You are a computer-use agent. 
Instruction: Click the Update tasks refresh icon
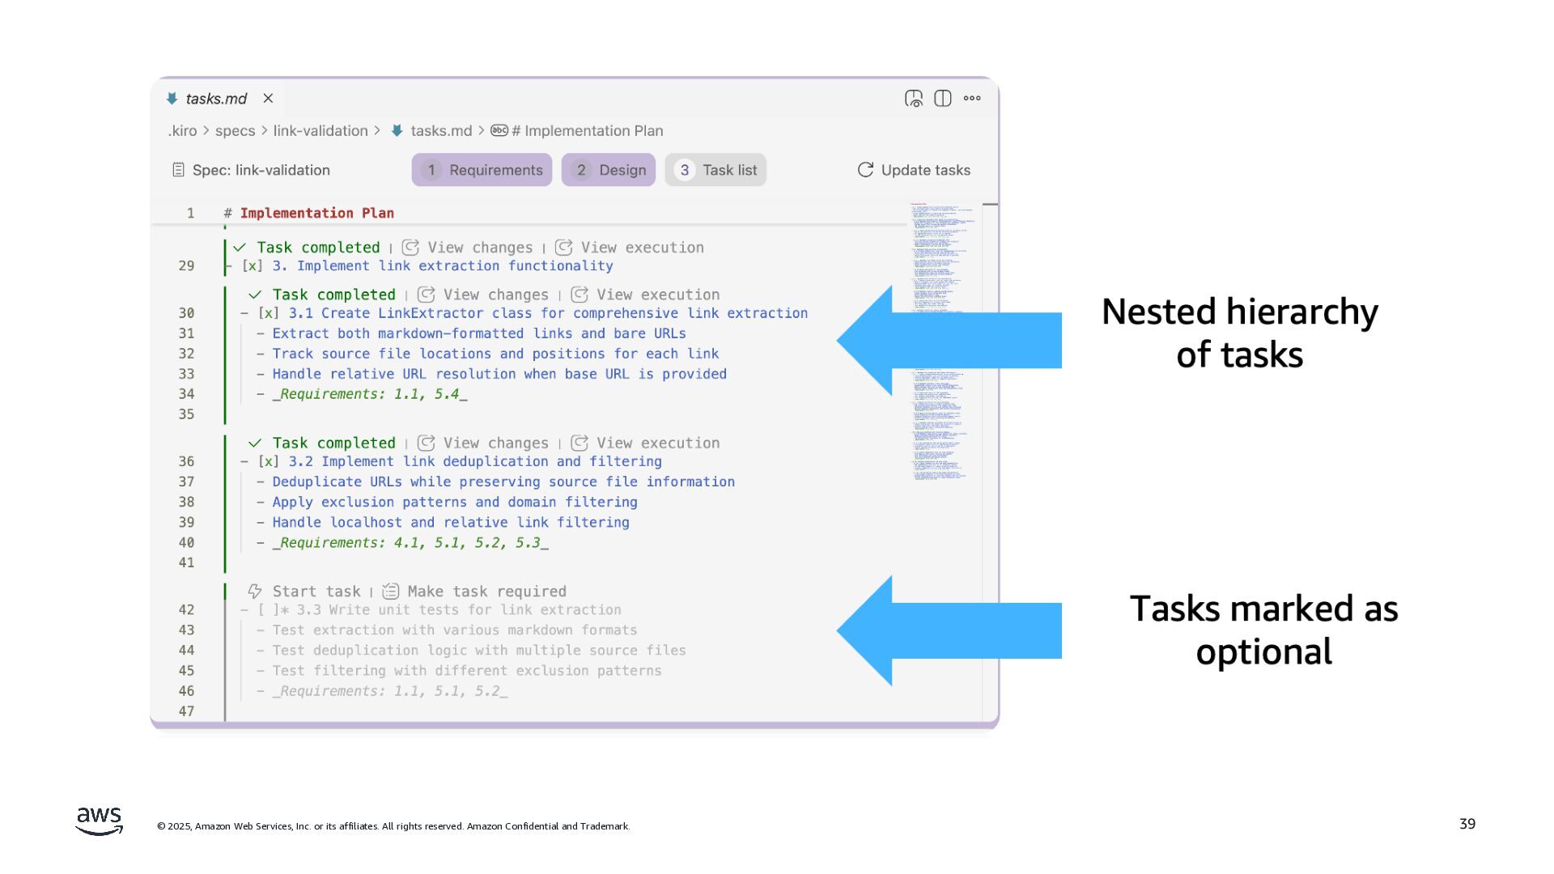point(865,170)
